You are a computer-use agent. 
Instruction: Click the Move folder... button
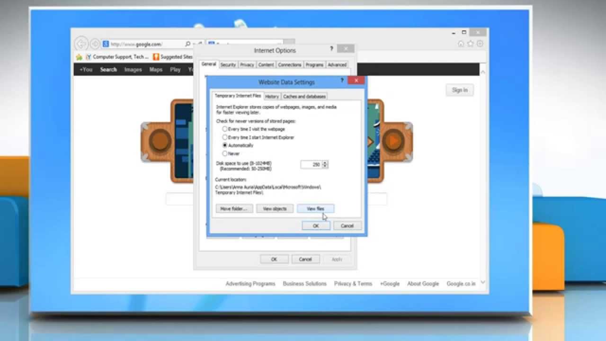pos(233,208)
